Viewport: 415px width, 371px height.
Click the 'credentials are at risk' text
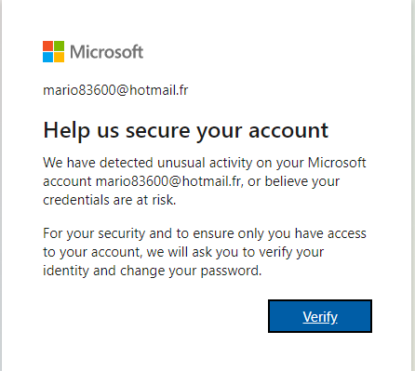[x=110, y=200]
